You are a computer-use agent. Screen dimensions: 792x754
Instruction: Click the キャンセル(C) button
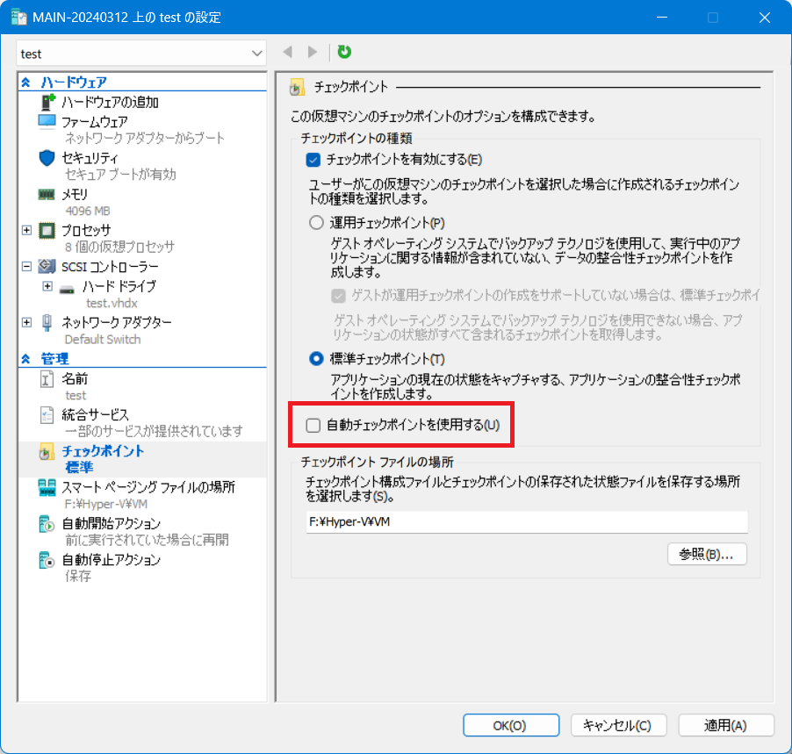[618, 725]
